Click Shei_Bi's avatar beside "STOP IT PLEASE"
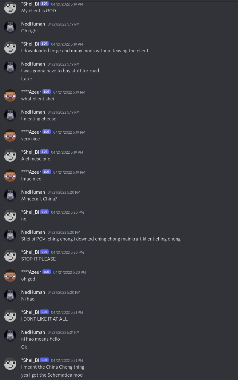This screenshot has height=380, width=238. pyautogui.click(x=10, y=256)
